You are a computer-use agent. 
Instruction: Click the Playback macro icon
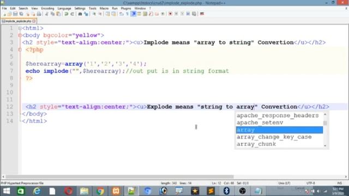[182, 14]
